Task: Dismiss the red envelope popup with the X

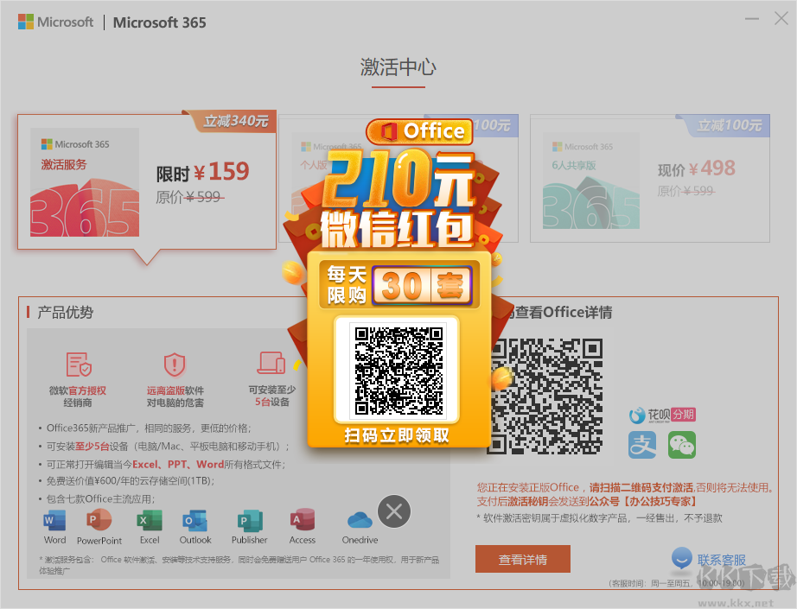Action: pos(393,511)
